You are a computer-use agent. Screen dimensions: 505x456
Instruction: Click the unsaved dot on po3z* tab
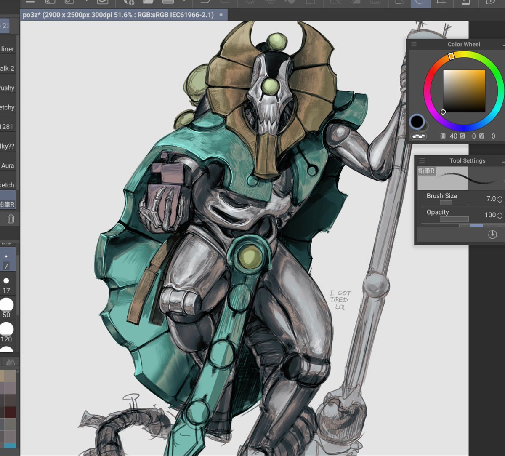(221, 15)
